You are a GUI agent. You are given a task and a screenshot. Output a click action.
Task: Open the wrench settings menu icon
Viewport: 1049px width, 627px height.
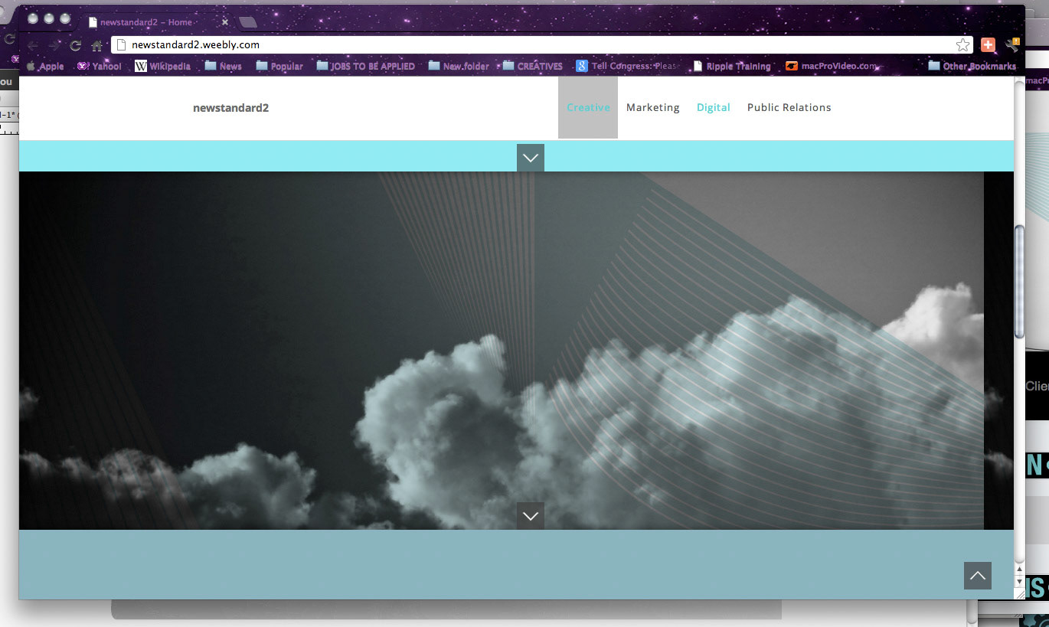pos(1012,45)
